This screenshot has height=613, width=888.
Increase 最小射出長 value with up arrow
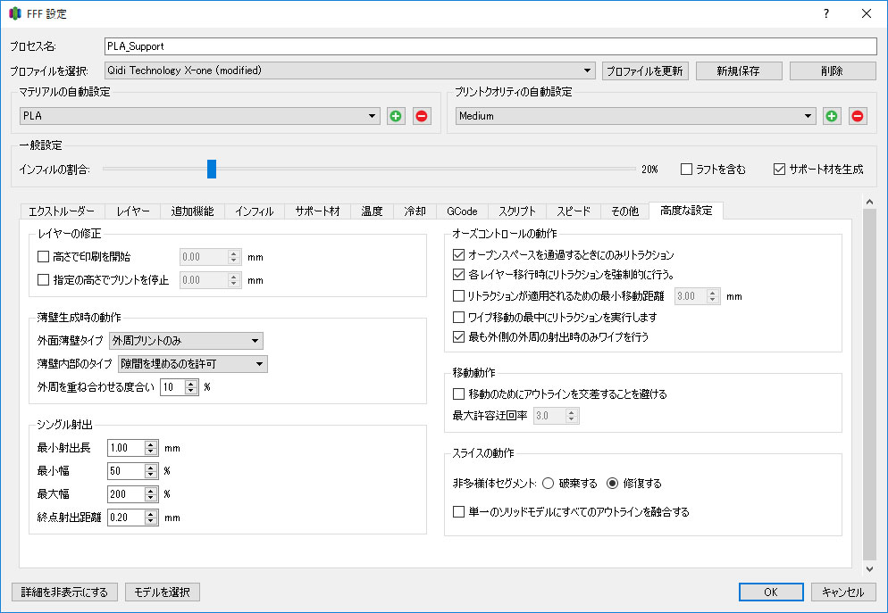tap(151, 443)
